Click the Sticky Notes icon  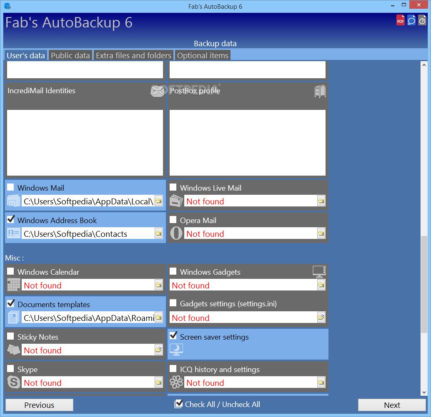coord(13,350)
